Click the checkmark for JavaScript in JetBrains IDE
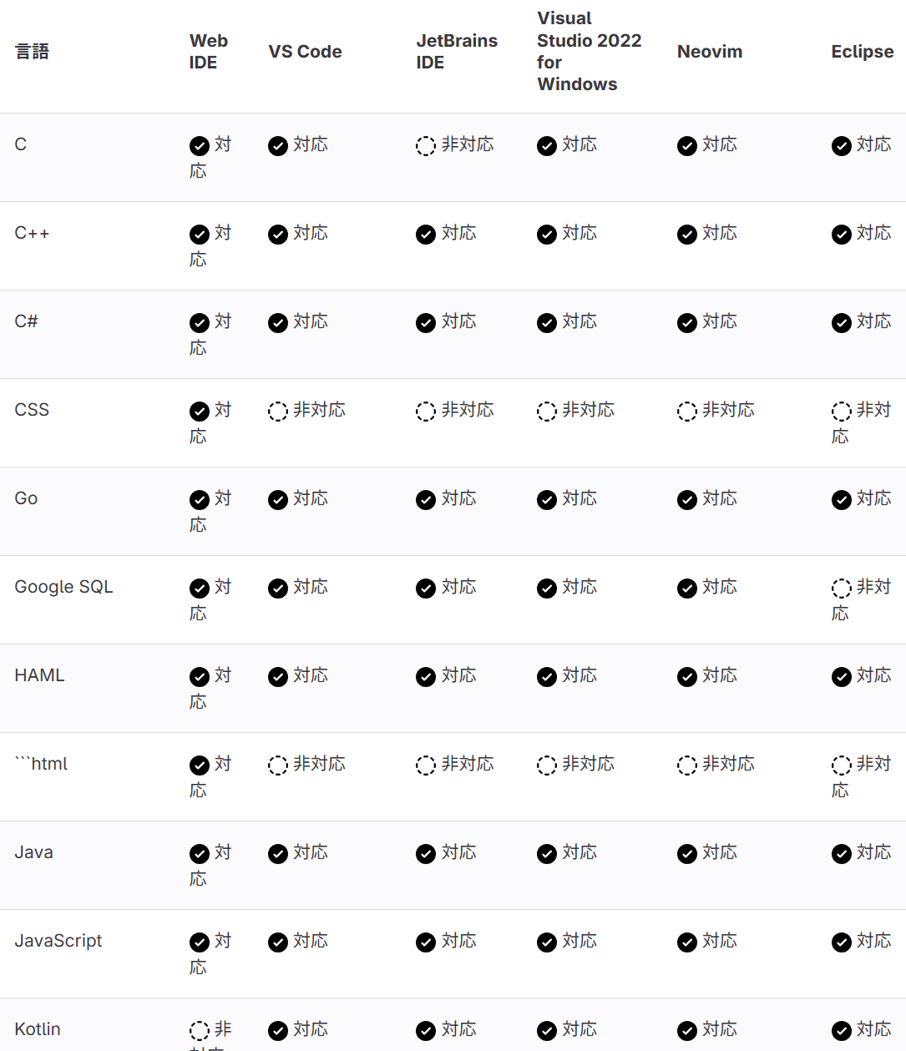 (x=426, y=942)
